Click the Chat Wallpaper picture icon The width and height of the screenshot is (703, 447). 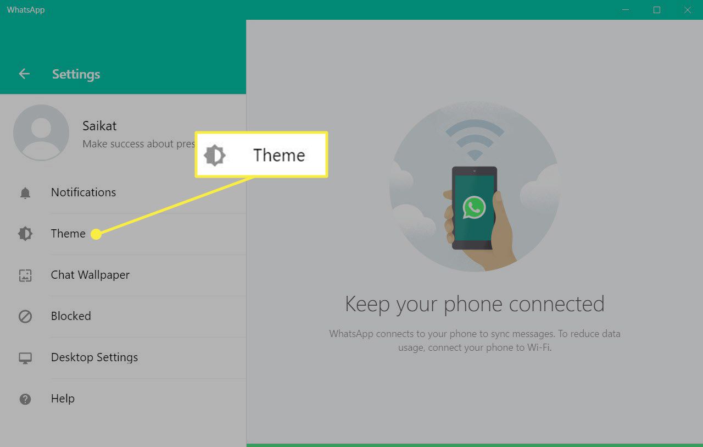pyautogui.click(x=25, y=275)
